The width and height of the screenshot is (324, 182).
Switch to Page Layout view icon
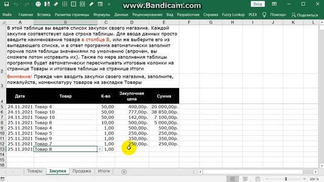245,179
